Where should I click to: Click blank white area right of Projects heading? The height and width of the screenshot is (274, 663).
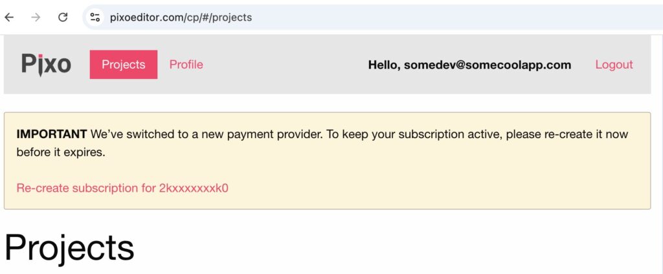(x=388, y=247)
